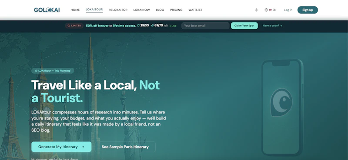Screen dimensions: 348x160
Task: Click the 'Have a code?' link
Action: 272,26
